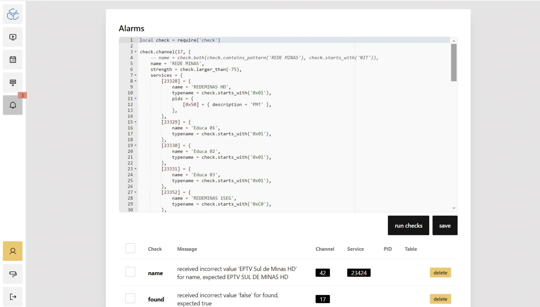Image resolution: width=540 pixels, height=307 pixels.
Task: Click the Channel column header
Action: click(x=325, y=249)
